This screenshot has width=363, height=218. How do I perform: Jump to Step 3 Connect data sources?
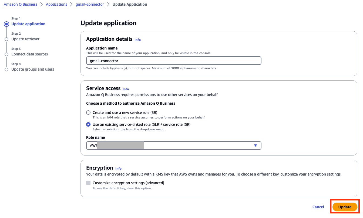(30, 54)
